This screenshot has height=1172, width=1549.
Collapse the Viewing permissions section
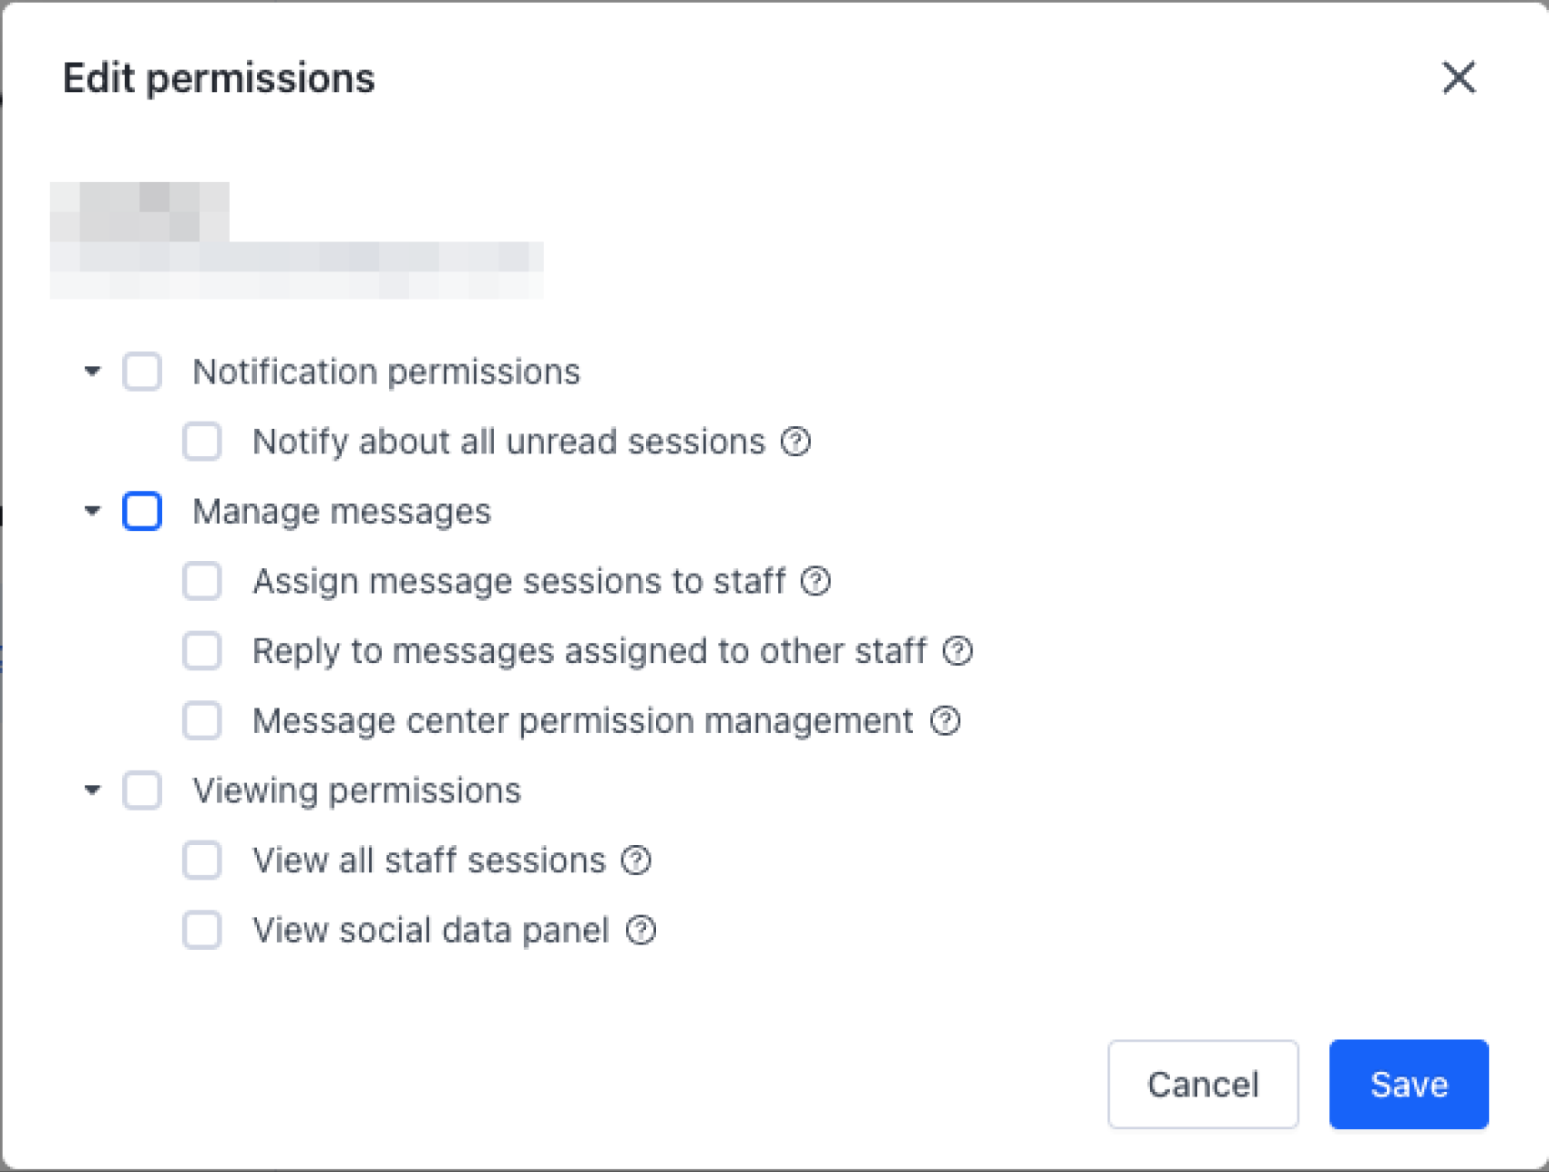(x=91, y=790)
